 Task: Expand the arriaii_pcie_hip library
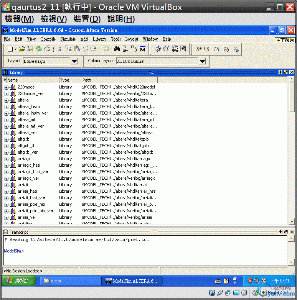click(x=6, y=205)
